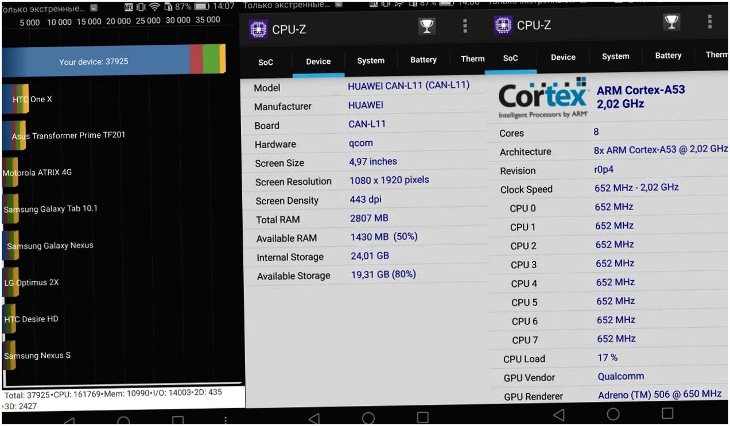Tap the CPU 4 frequency row
Viewport: 730px width, 426px height.
click(609, 282)
